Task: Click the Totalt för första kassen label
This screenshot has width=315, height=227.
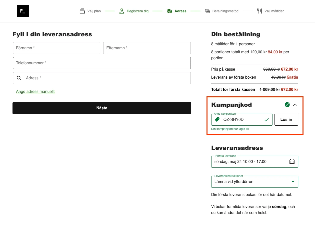Action: click(x=233, y=90)
